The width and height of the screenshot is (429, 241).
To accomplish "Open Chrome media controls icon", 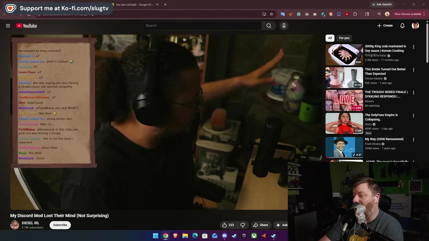I will tap(379, 14).
